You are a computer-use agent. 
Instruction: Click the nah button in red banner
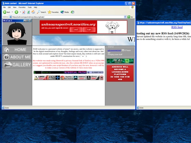(89, 30)
